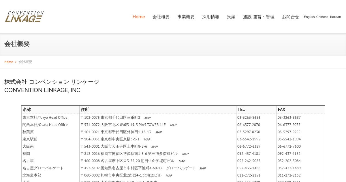The width and height of the screenshot is (346, 182).
Task: Click TEL number 011-272-2151
Action: click(249, 175)
